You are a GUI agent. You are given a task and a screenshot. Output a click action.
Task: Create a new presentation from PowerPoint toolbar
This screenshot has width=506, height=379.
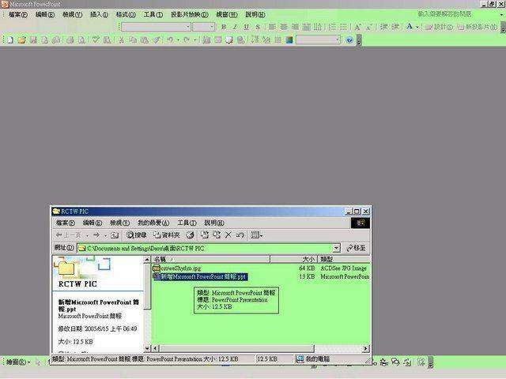point(10,40)
